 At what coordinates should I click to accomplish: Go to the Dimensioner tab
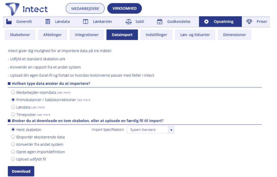pyautogui.click(x=234, y=35)
